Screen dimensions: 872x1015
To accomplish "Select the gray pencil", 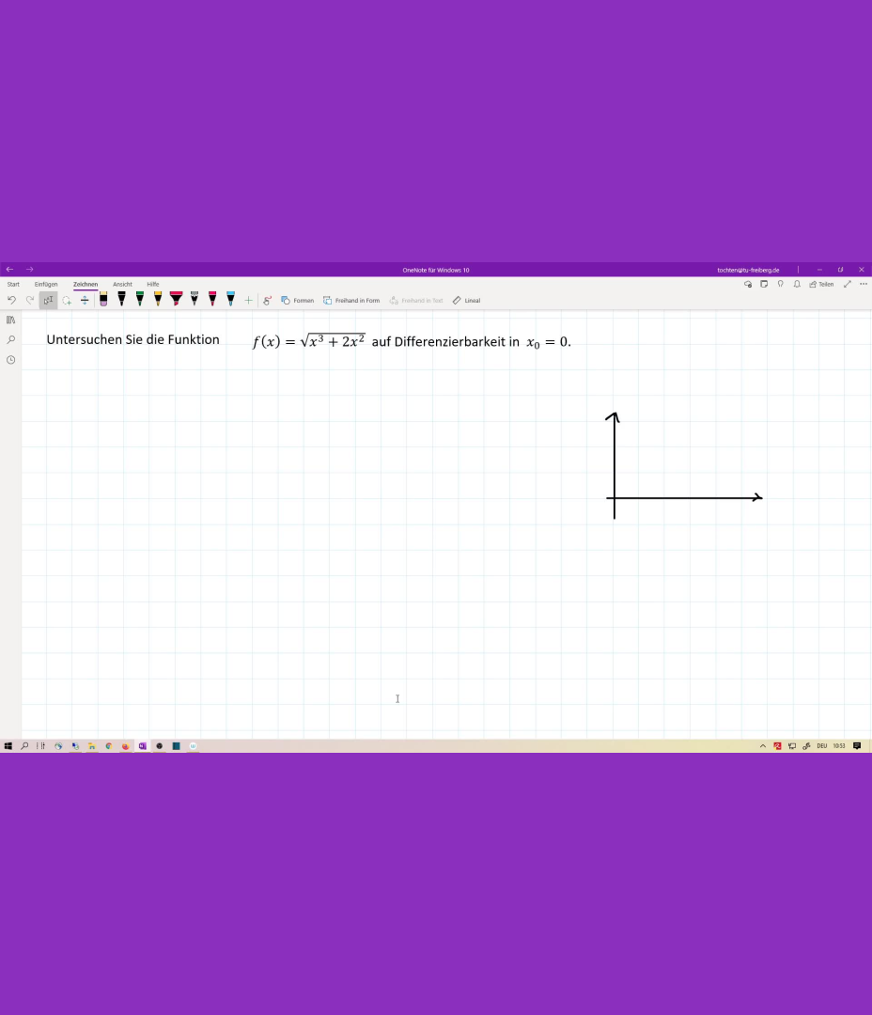I will click(195, 299).
